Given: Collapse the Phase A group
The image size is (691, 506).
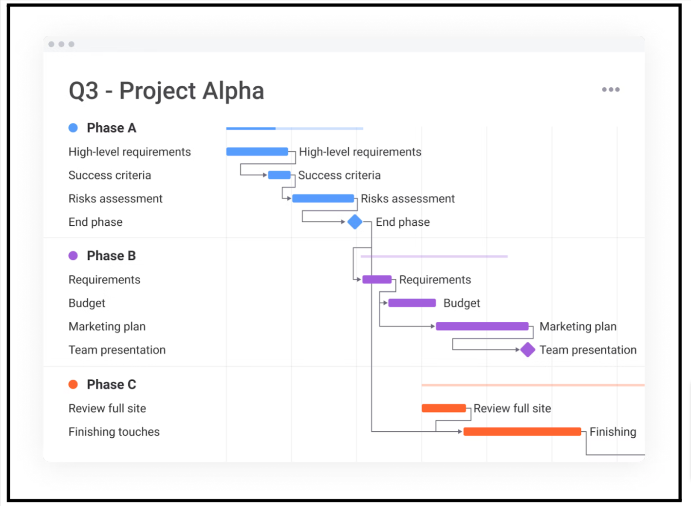Looking at the screenshot, I should (x=111, y=127).
